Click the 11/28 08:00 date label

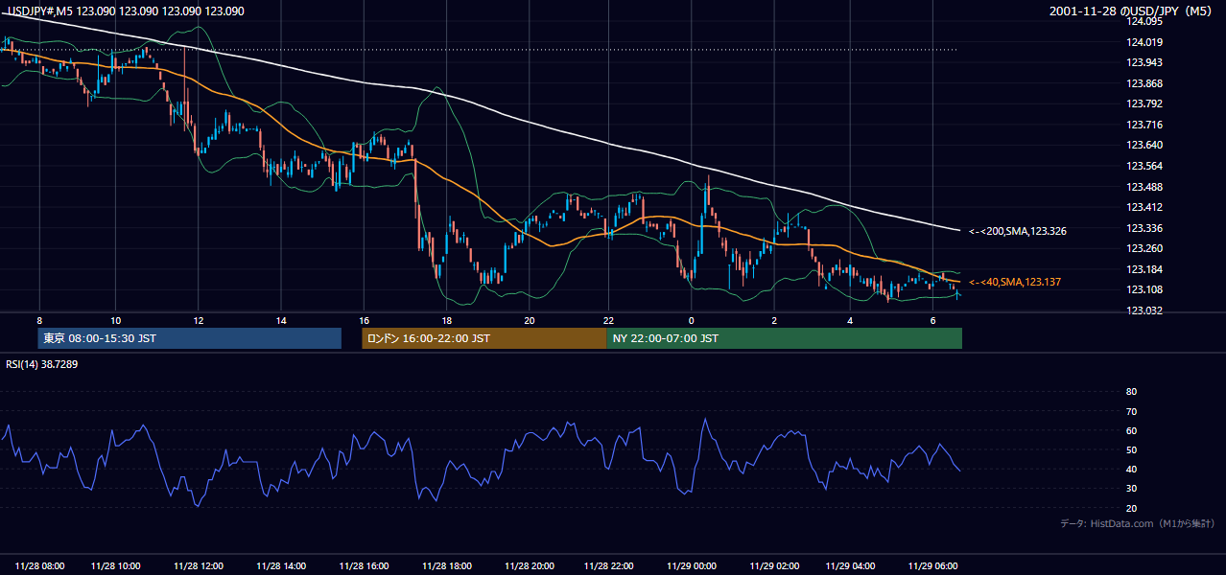[x=40, y=566]
